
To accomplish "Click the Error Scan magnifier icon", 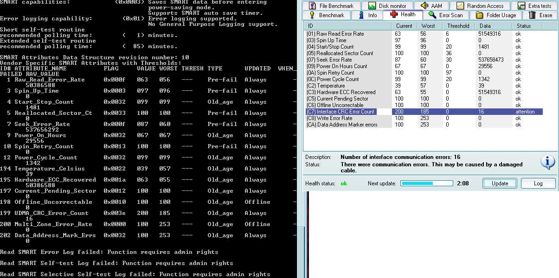I will (x=432, y=15).
